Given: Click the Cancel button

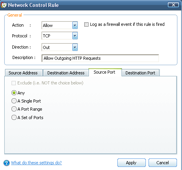Looking at the screenshot, I should [163, 163].
